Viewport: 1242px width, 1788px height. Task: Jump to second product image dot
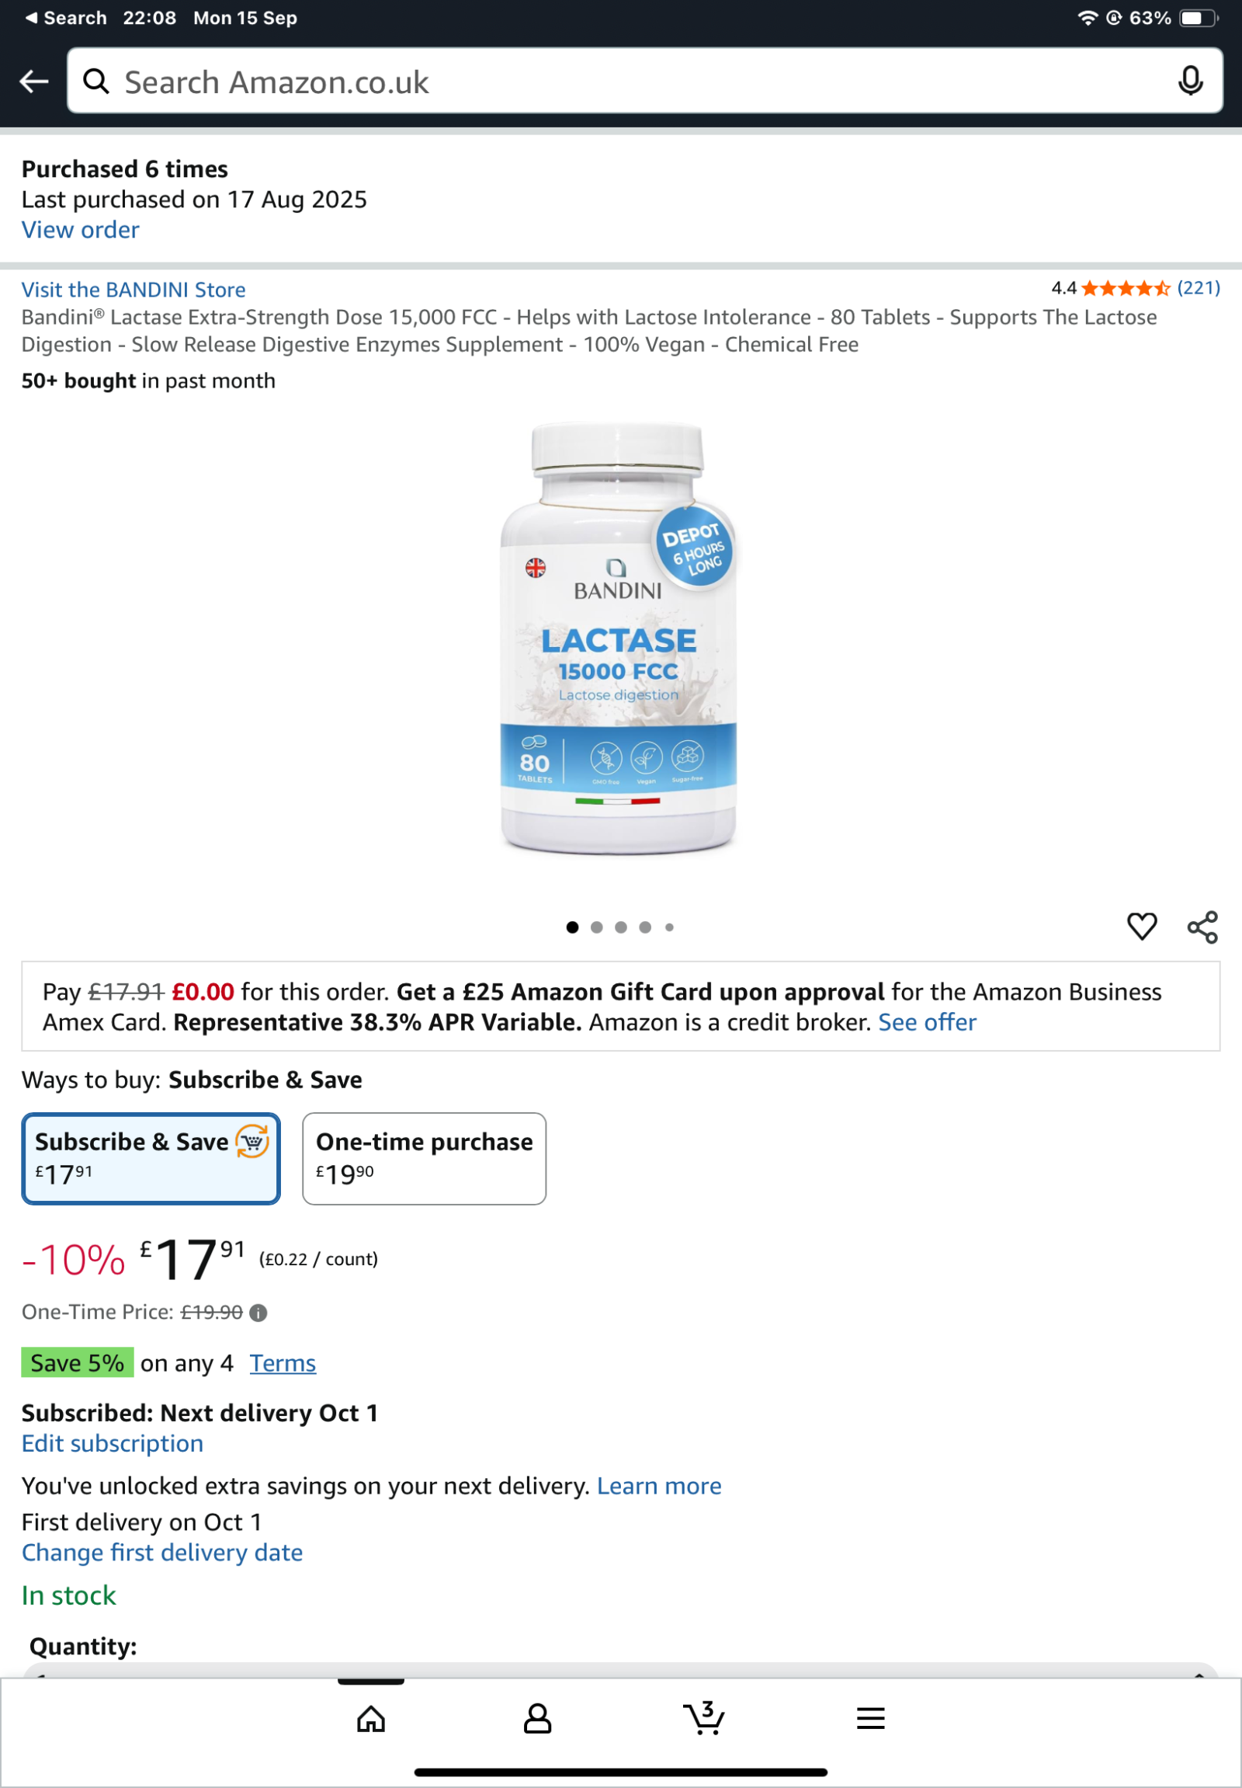597,927
